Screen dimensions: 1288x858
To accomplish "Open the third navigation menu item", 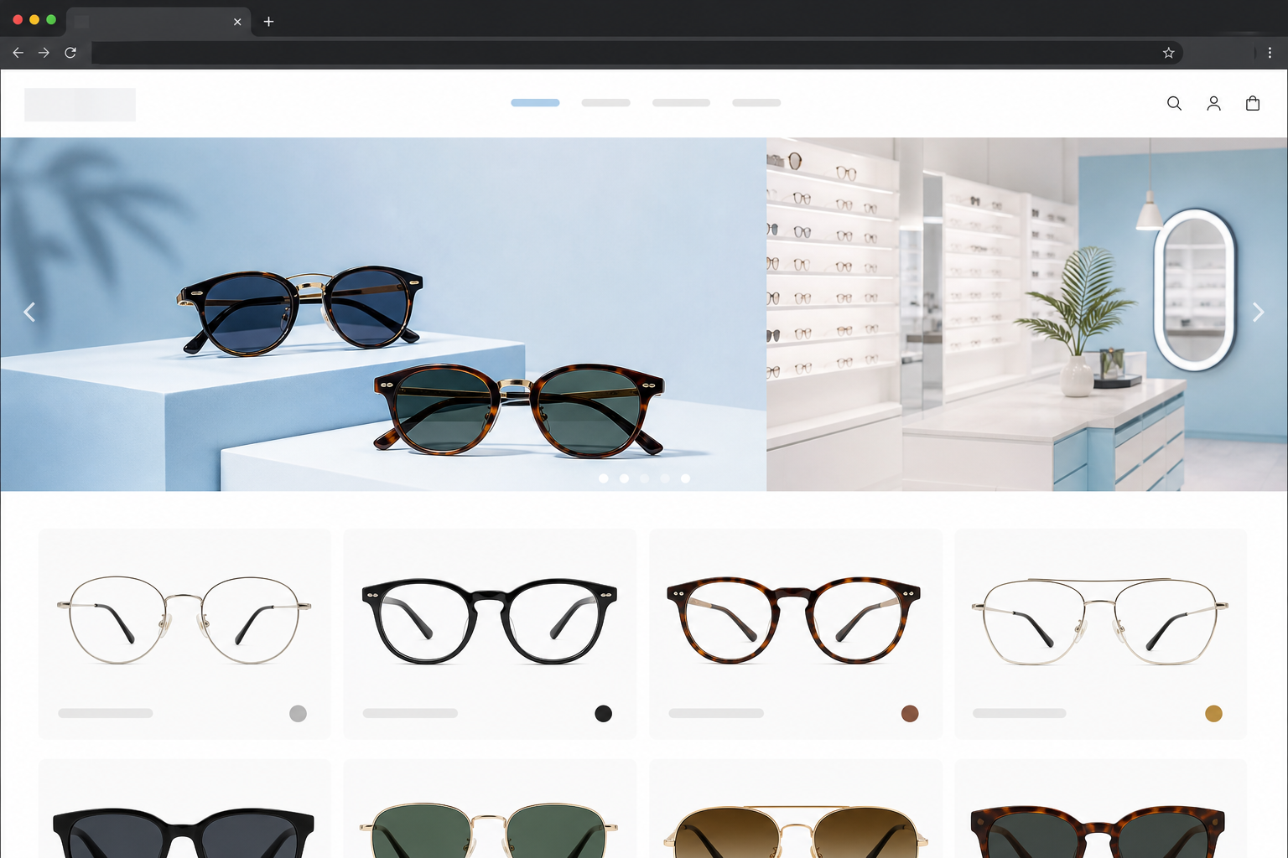I will 681,102.
